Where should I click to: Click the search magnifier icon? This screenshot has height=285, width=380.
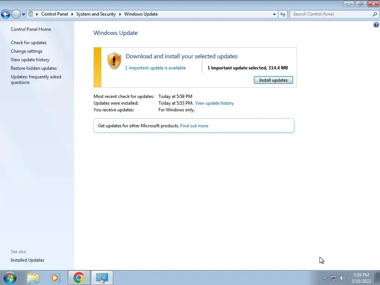click(375, 14)
